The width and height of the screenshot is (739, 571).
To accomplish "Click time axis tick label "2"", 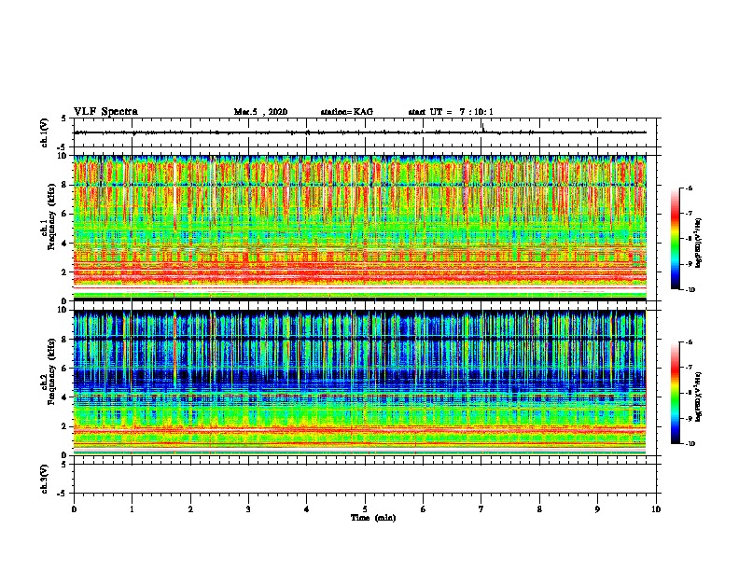I will coord(190,509).
